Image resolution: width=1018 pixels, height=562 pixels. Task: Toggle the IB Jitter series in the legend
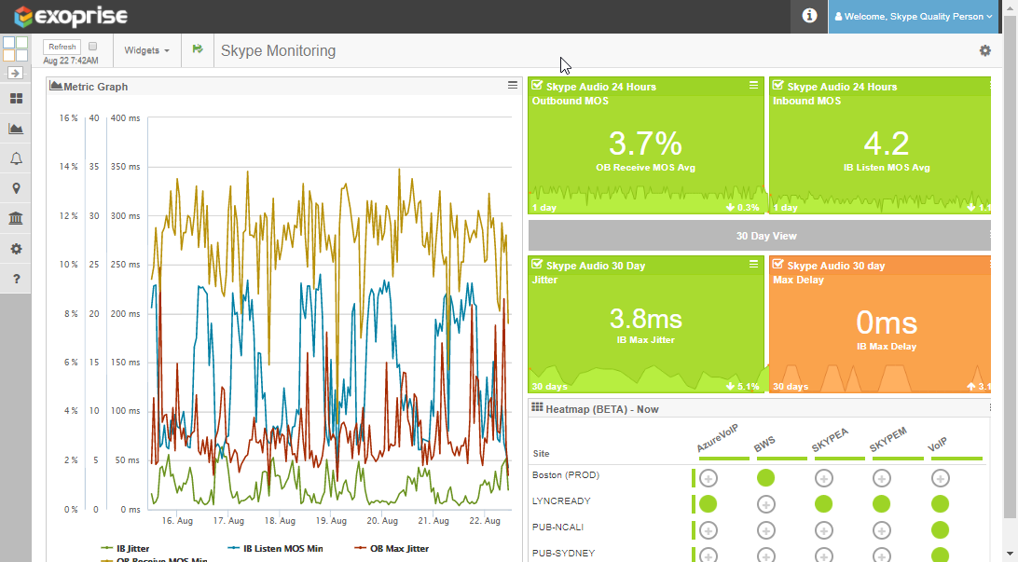[x=125, y=548]
